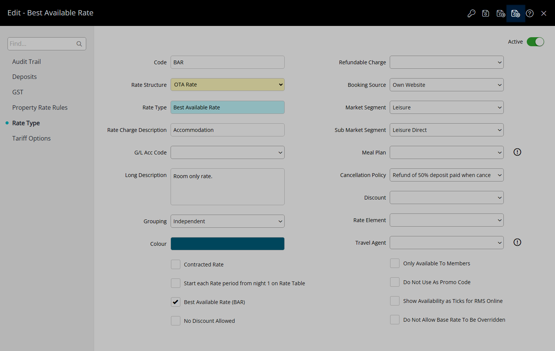The height and width of the screenshot is (351, 555).
Task: Click the Rate Type field
Action: 227,107
